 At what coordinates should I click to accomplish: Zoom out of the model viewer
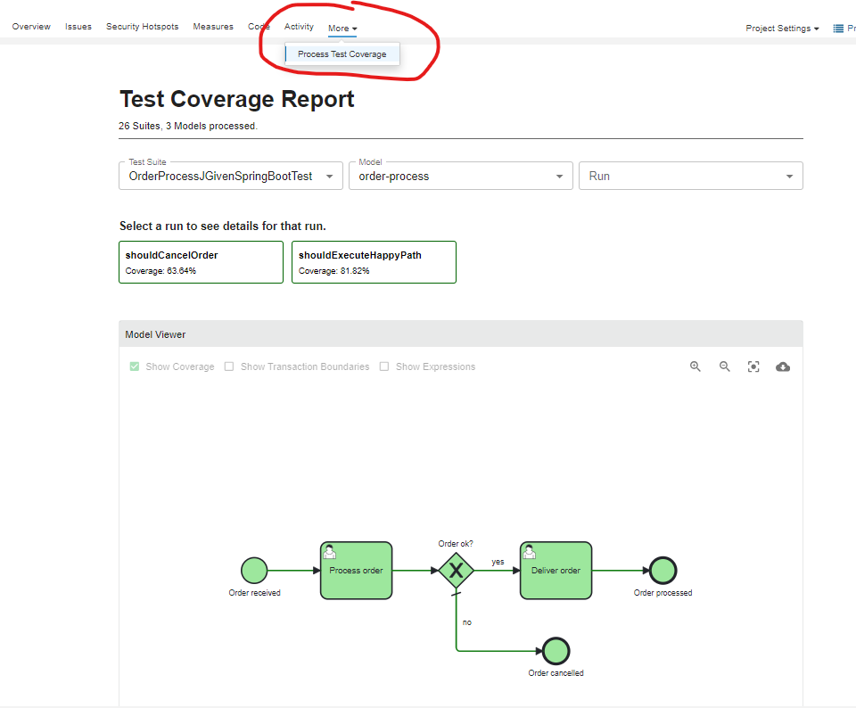(724, 366)
